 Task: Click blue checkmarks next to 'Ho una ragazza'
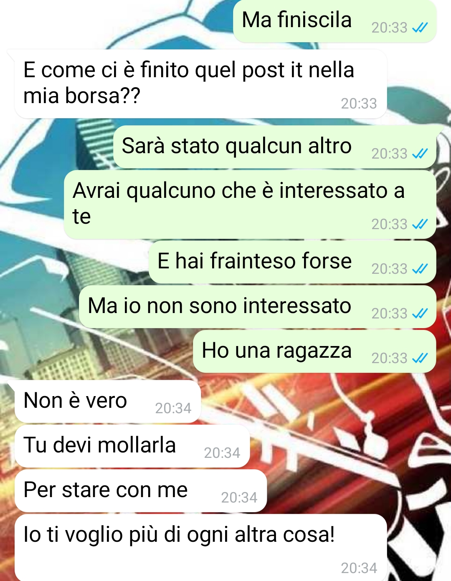[x=420, y=359]
